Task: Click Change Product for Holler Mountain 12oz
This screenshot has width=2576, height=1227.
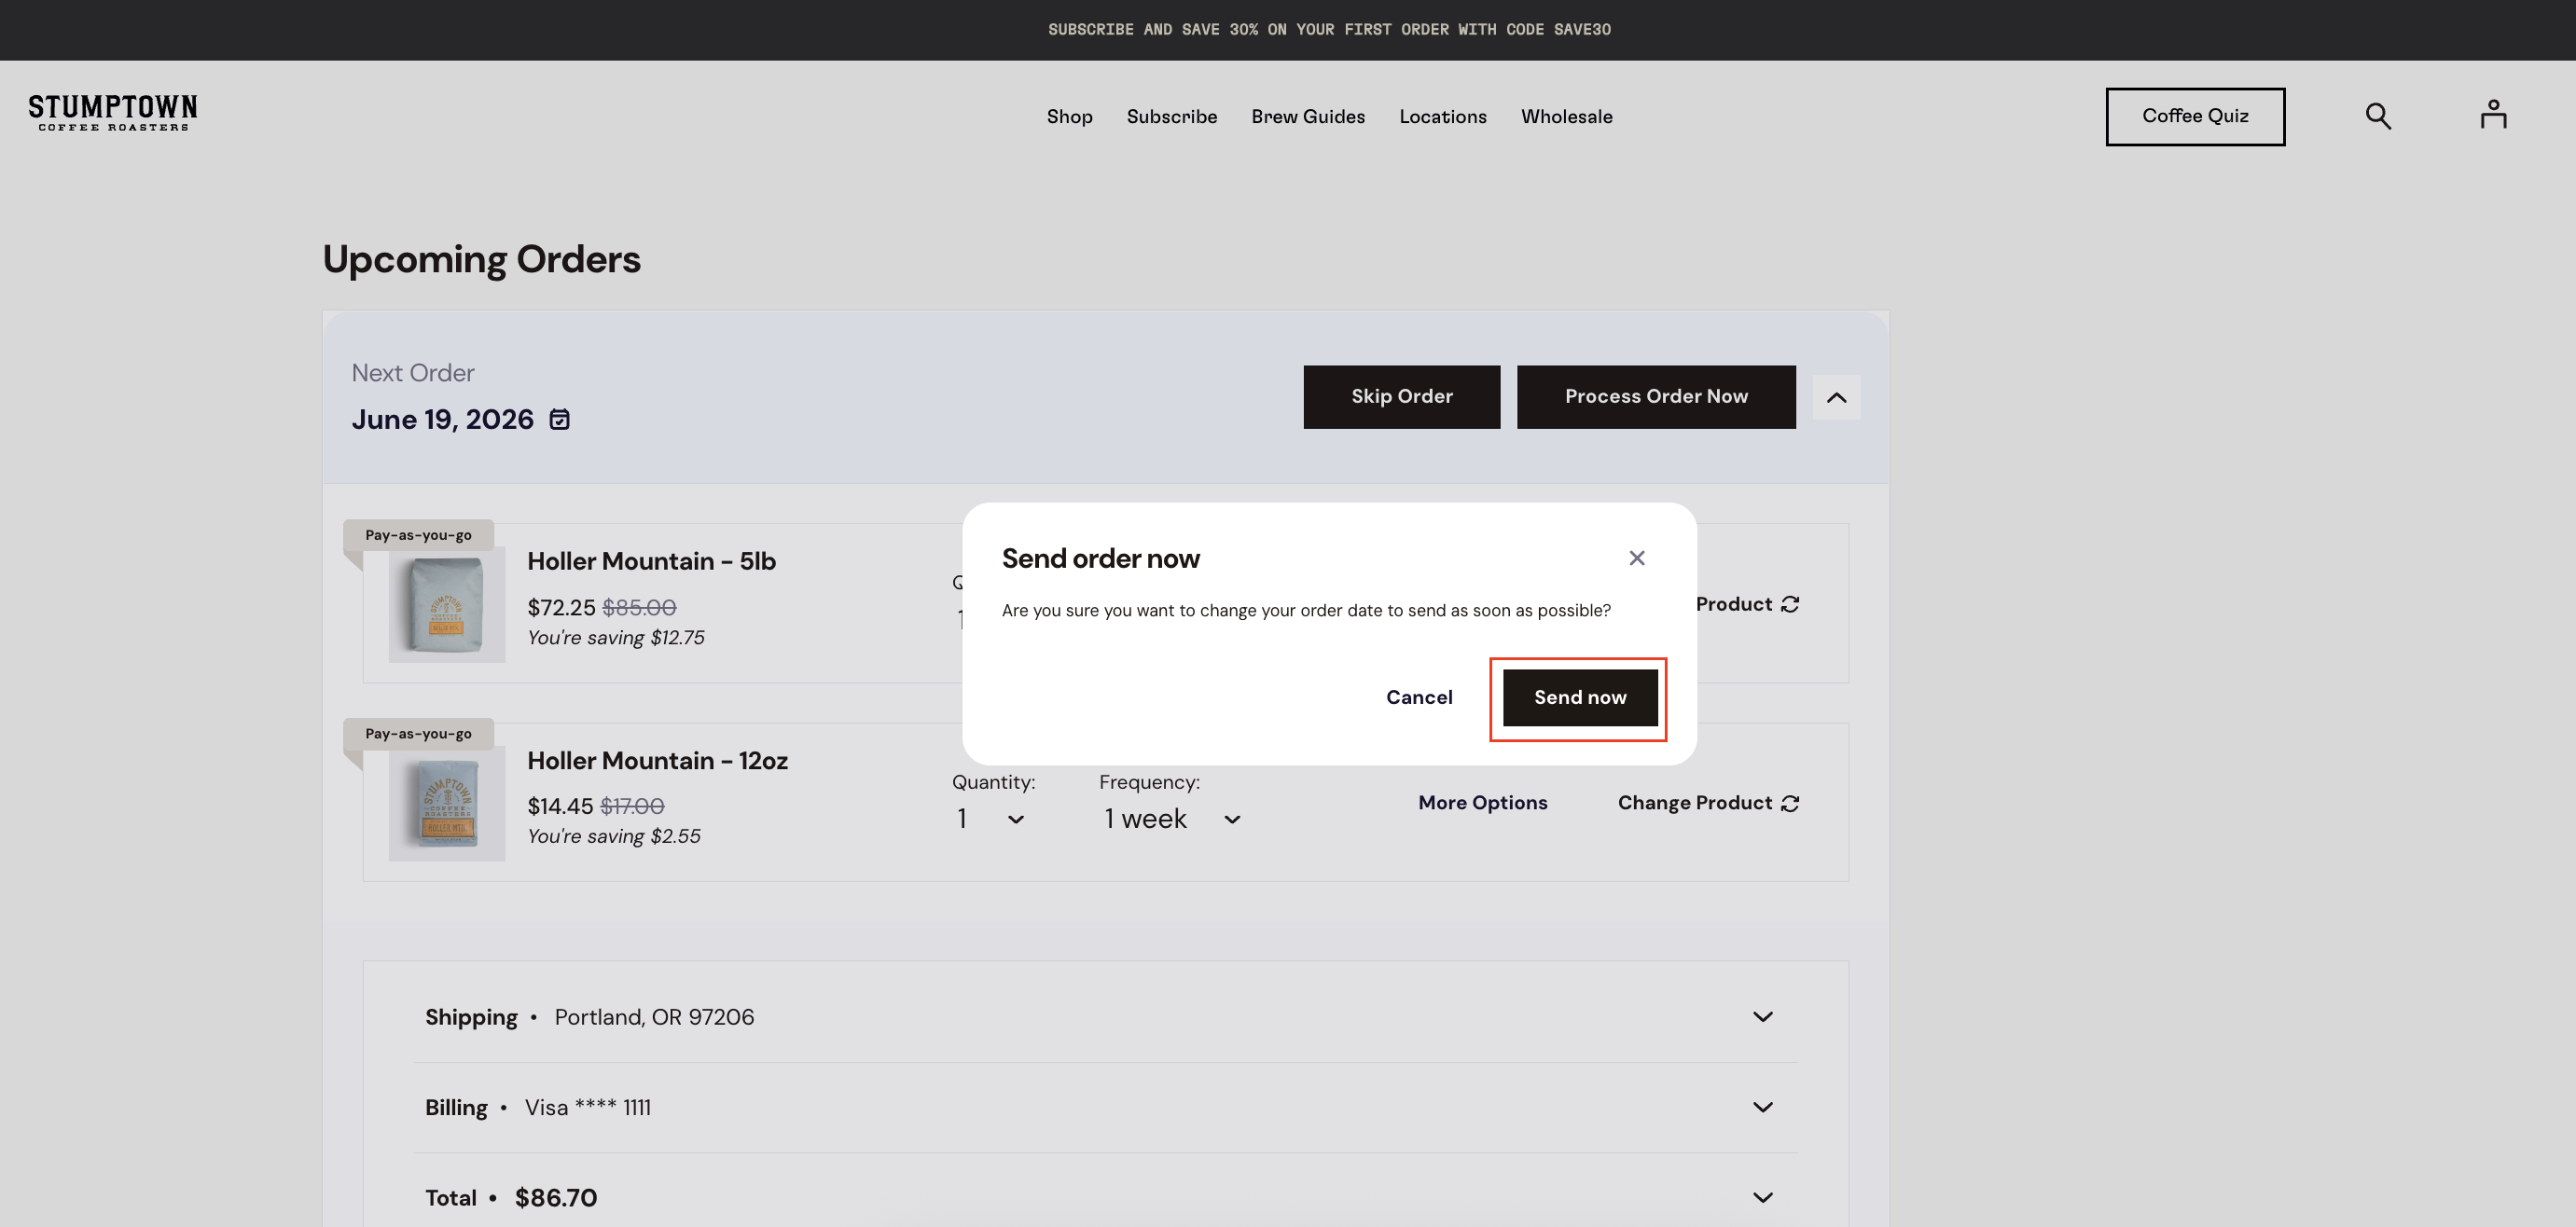Action: 1709,803
